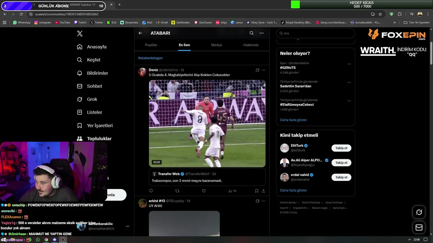Follow erdal vahid with Takip et

[341, 177]
